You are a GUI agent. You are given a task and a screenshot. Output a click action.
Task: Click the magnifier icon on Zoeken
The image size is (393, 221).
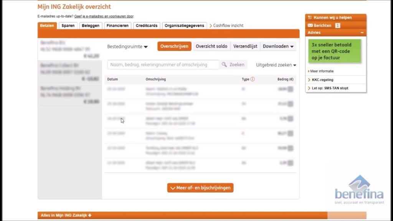(x=225, y=65)
